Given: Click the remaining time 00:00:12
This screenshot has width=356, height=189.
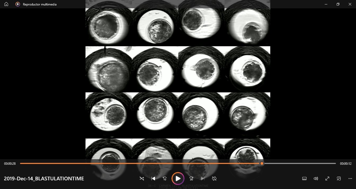Looking at the screenshot, I should (x=346, y=164).
